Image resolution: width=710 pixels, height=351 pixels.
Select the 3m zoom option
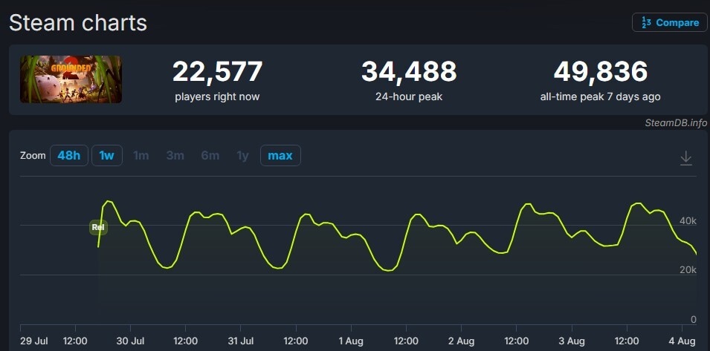click(175, 155)
